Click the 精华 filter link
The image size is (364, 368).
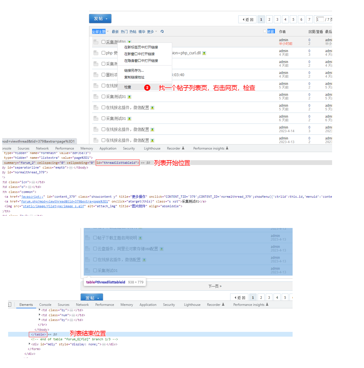[x=142, y=32]
